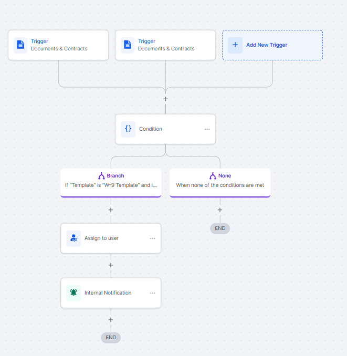Open the second Documents & Contracts trigger document icon
This screenshot has height=356, width=347.
[128, 45]
